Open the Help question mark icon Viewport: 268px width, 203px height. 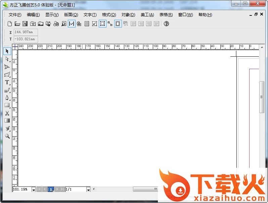(x=166, y=24)
